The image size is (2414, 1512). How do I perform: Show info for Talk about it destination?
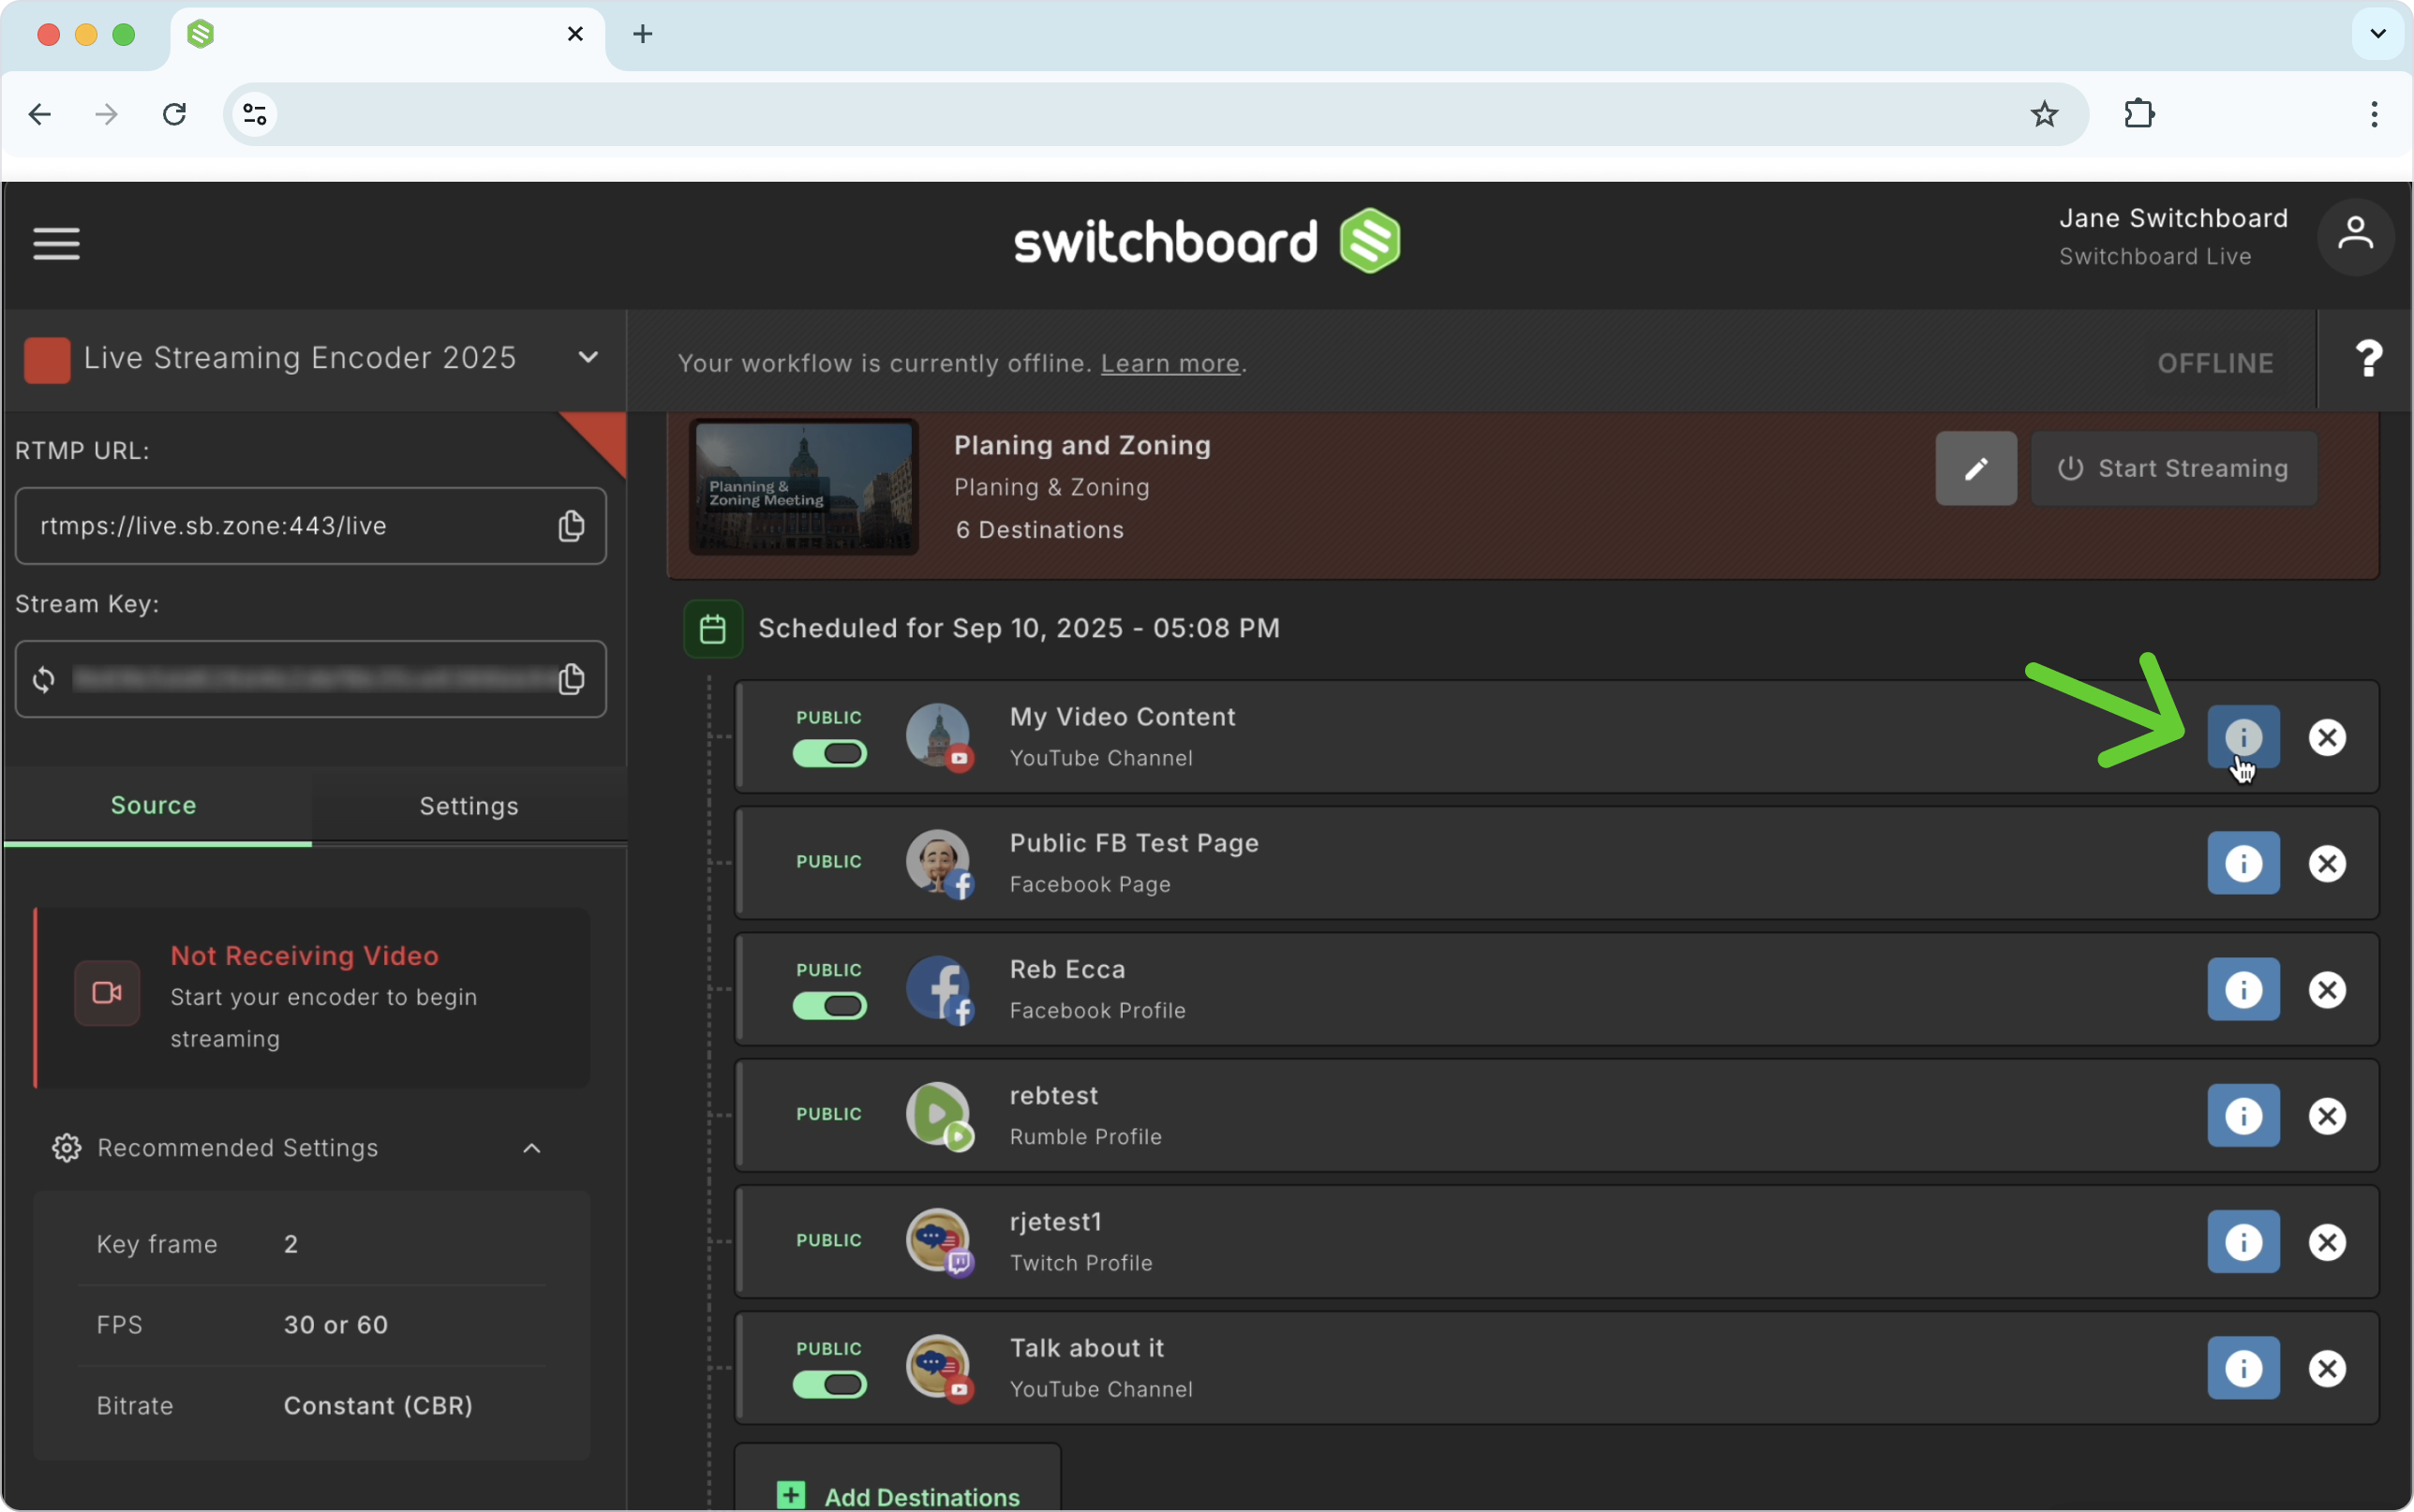coord(2243,1368)
